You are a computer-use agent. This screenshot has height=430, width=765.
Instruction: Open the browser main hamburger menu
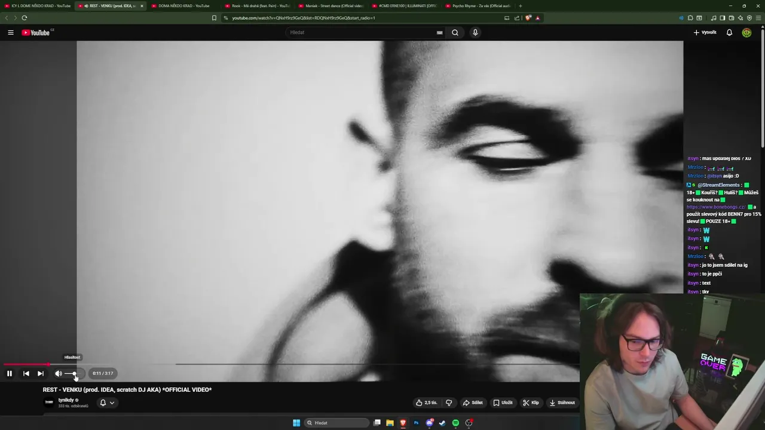(759, 18)
